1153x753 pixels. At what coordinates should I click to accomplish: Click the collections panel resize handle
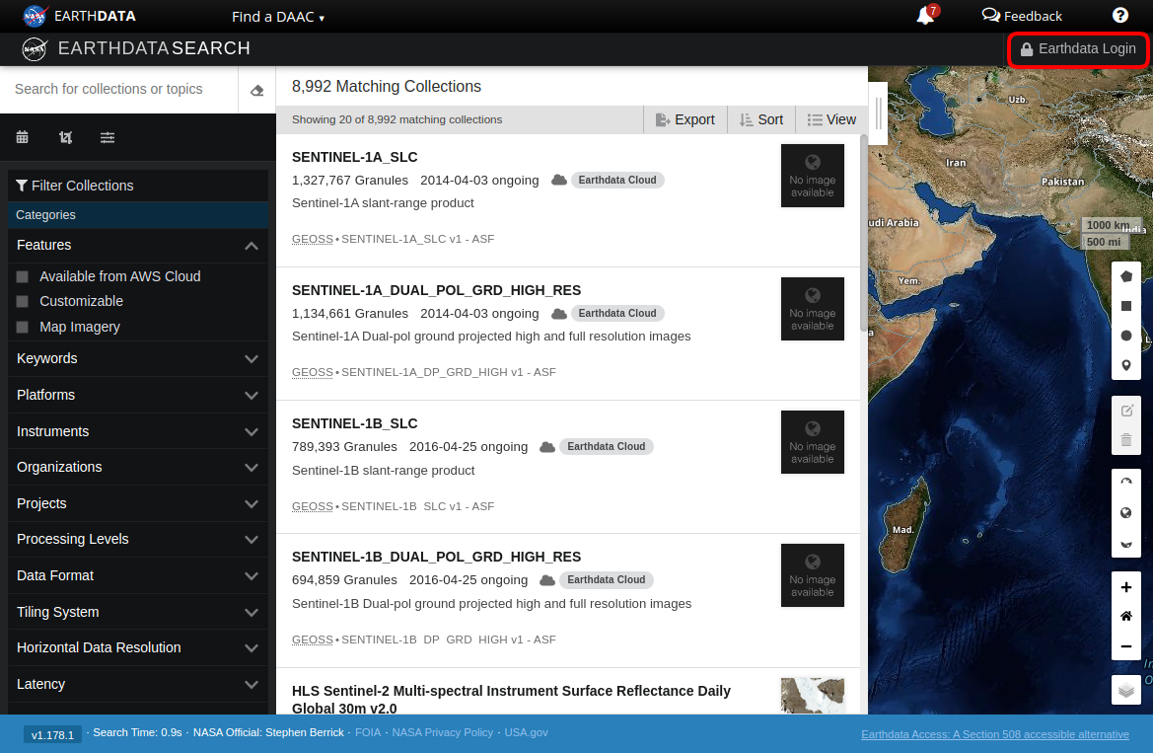[879, 113]
